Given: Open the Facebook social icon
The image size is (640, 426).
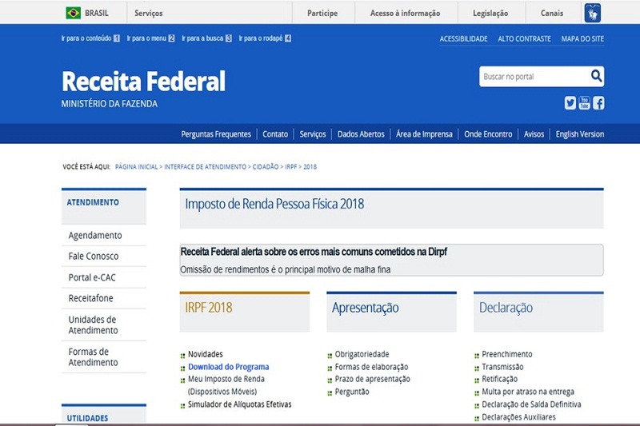Looking at the screenshot, I should pyautogui.click(x=598, y=102).
